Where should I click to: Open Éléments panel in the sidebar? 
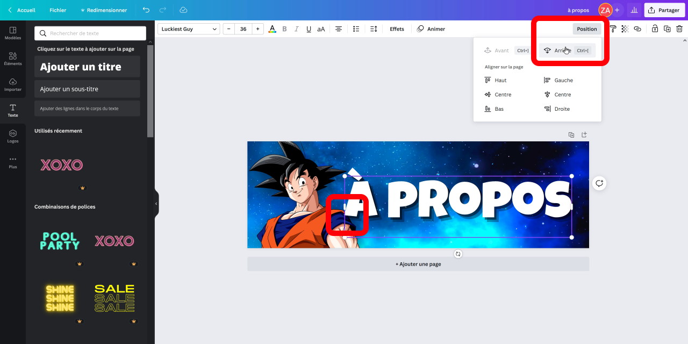point(13,59)
